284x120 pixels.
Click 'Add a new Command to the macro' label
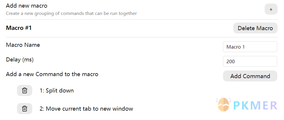[x=52, y=74]
